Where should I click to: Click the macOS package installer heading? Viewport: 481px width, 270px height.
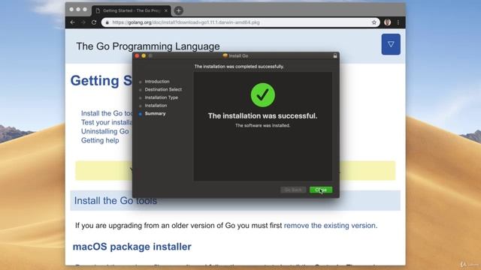(x=132, y=247)
